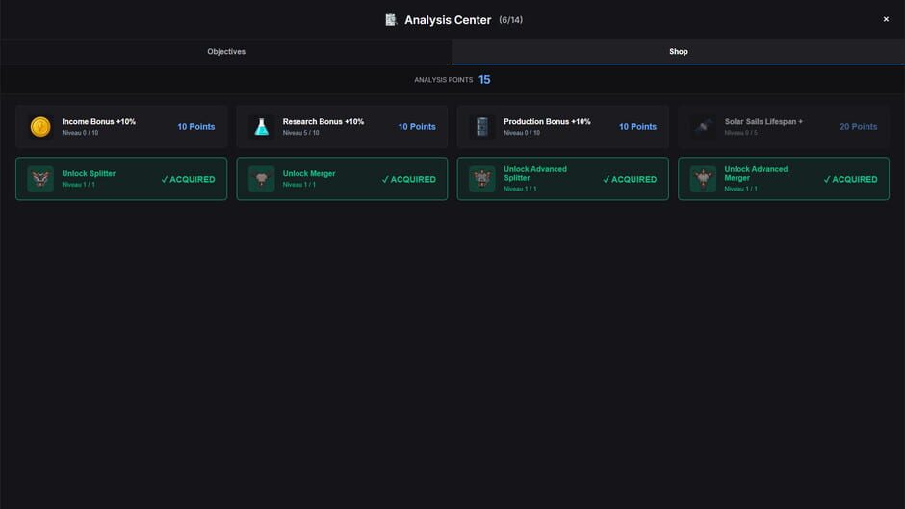905x509 pixels.
Task: Buy Solar Sails Lifespan for 20 Points
Action: (858, 126)
